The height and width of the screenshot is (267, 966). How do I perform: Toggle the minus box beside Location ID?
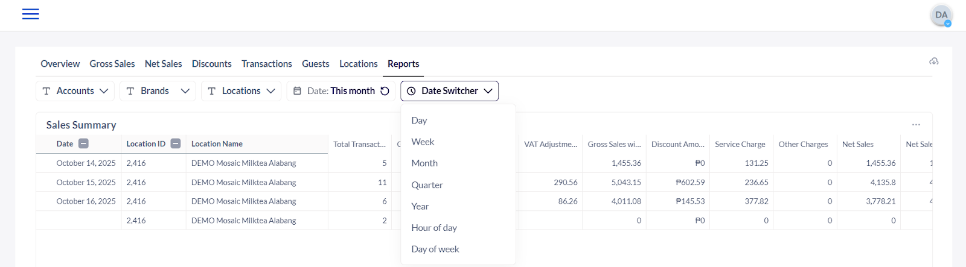175,143
